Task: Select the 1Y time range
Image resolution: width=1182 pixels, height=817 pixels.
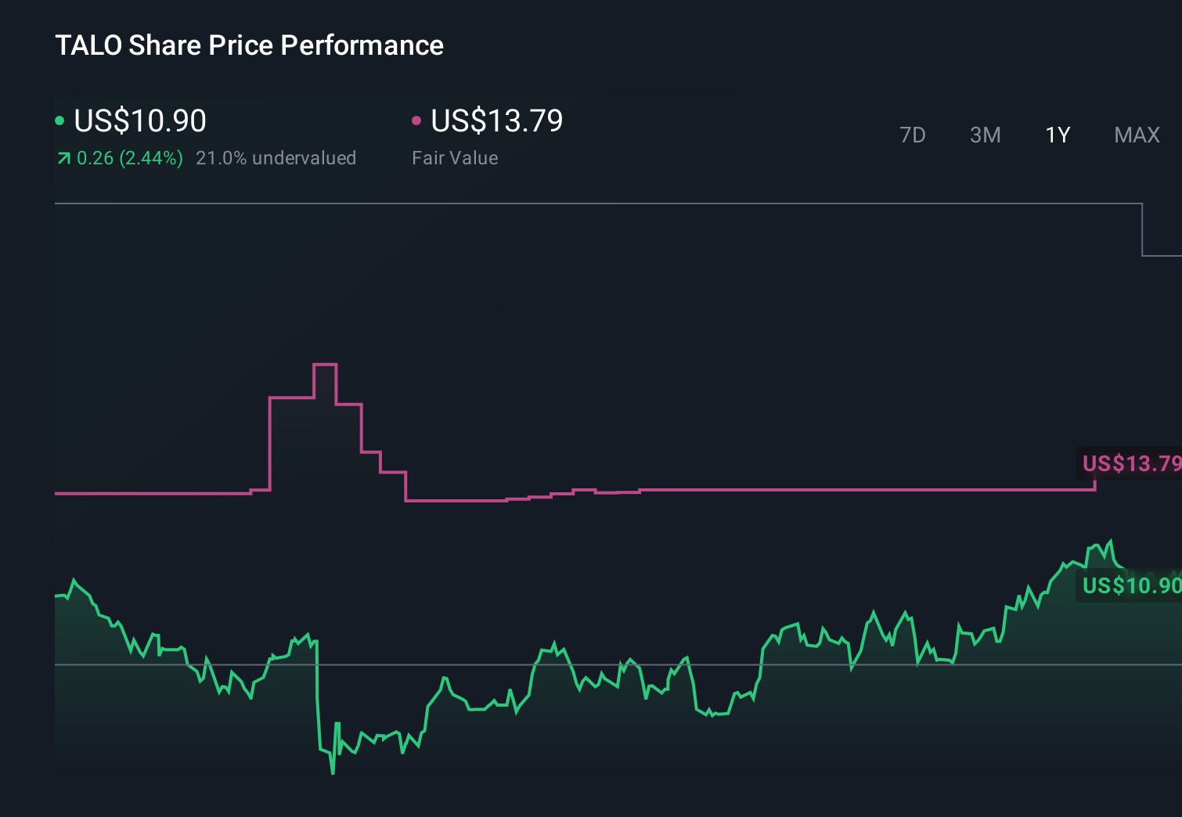Action: [x=1058, y=135]
